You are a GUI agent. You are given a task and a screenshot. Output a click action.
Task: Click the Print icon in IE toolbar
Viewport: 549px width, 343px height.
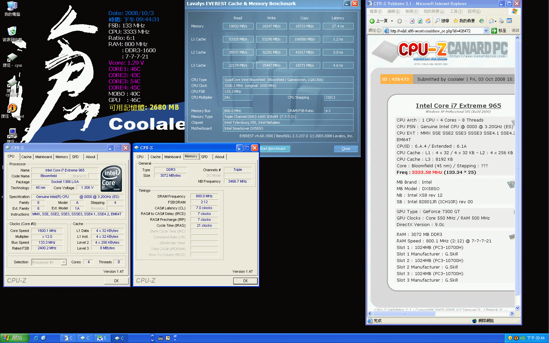pos(501,21)
